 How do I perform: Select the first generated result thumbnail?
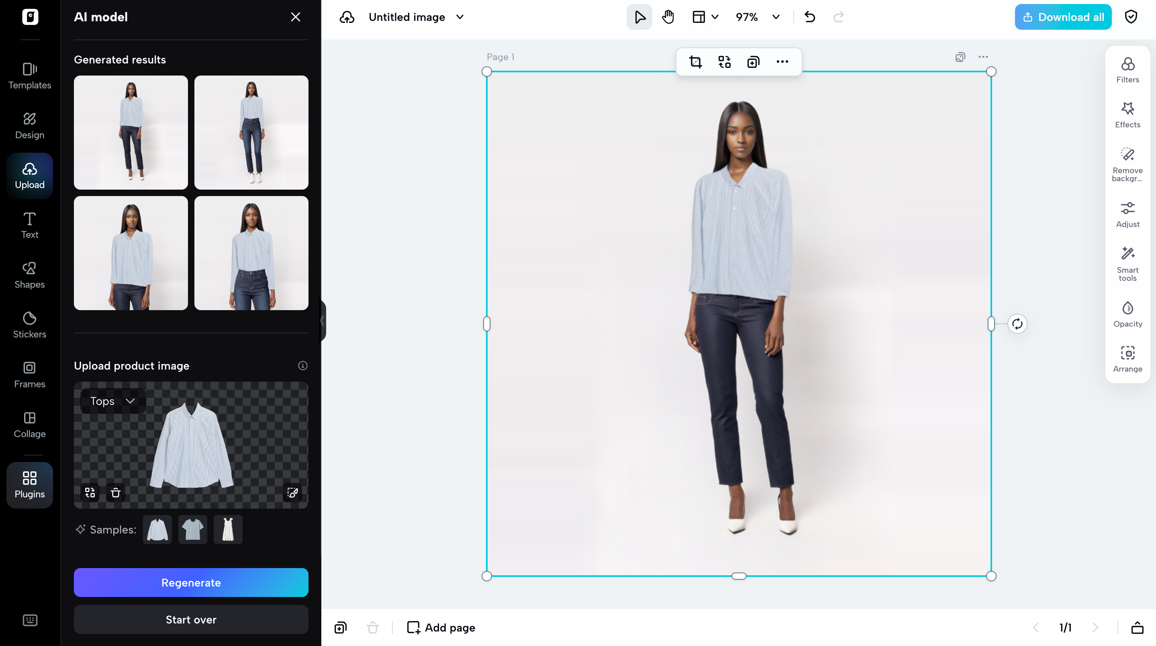[131, 133]
